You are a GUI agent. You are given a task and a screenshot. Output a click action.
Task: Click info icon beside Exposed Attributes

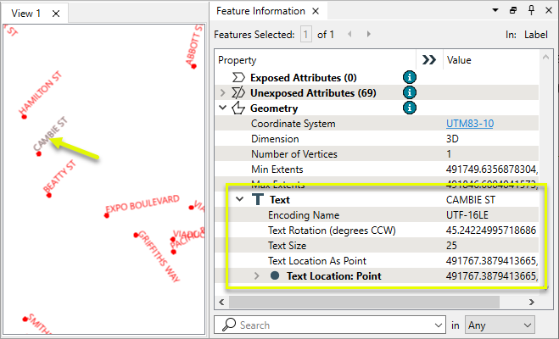410,77
